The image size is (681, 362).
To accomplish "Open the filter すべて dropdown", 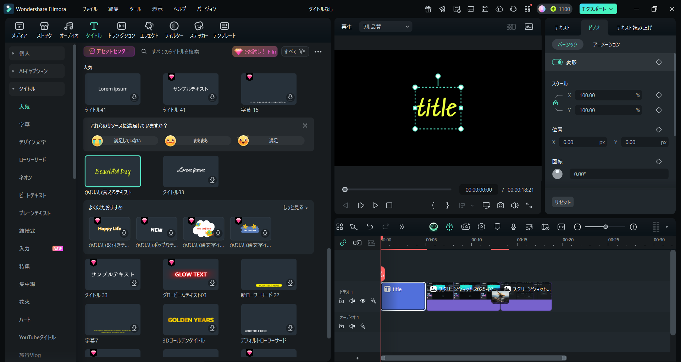I will click(x=295, y=51).
